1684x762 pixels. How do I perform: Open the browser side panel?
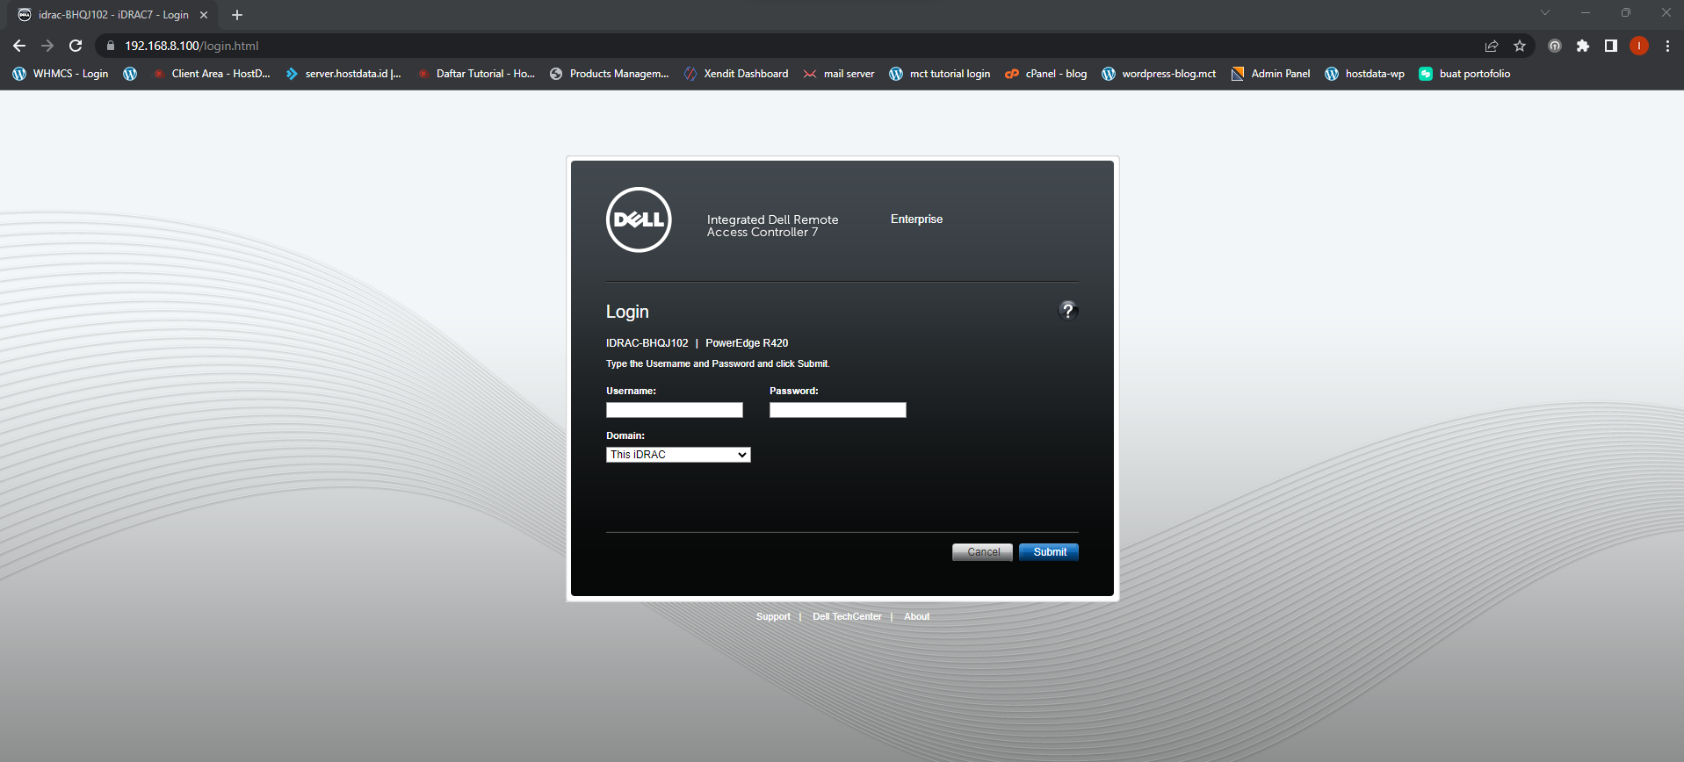point(1611,46)
